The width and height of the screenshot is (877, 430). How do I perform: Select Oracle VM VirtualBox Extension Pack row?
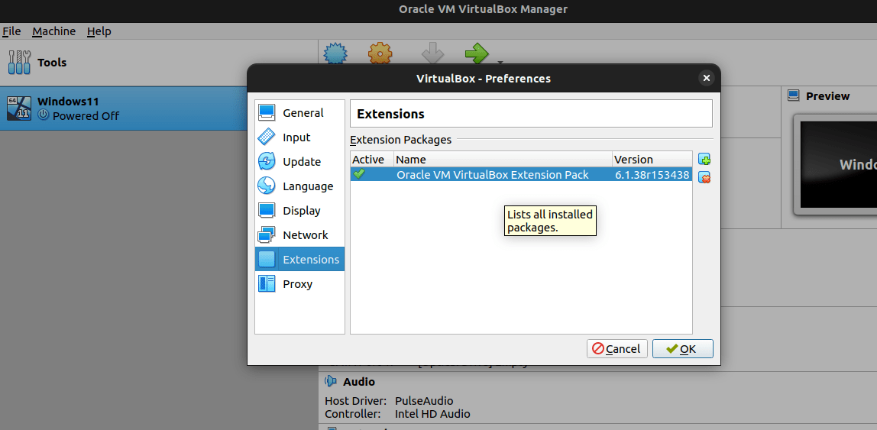[x=521, y=174]
